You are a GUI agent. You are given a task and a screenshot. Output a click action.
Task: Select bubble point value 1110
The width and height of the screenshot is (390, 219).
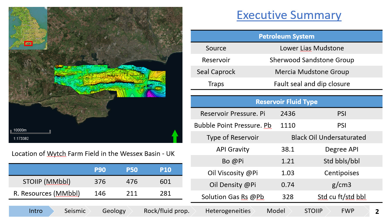click(288, 125)
